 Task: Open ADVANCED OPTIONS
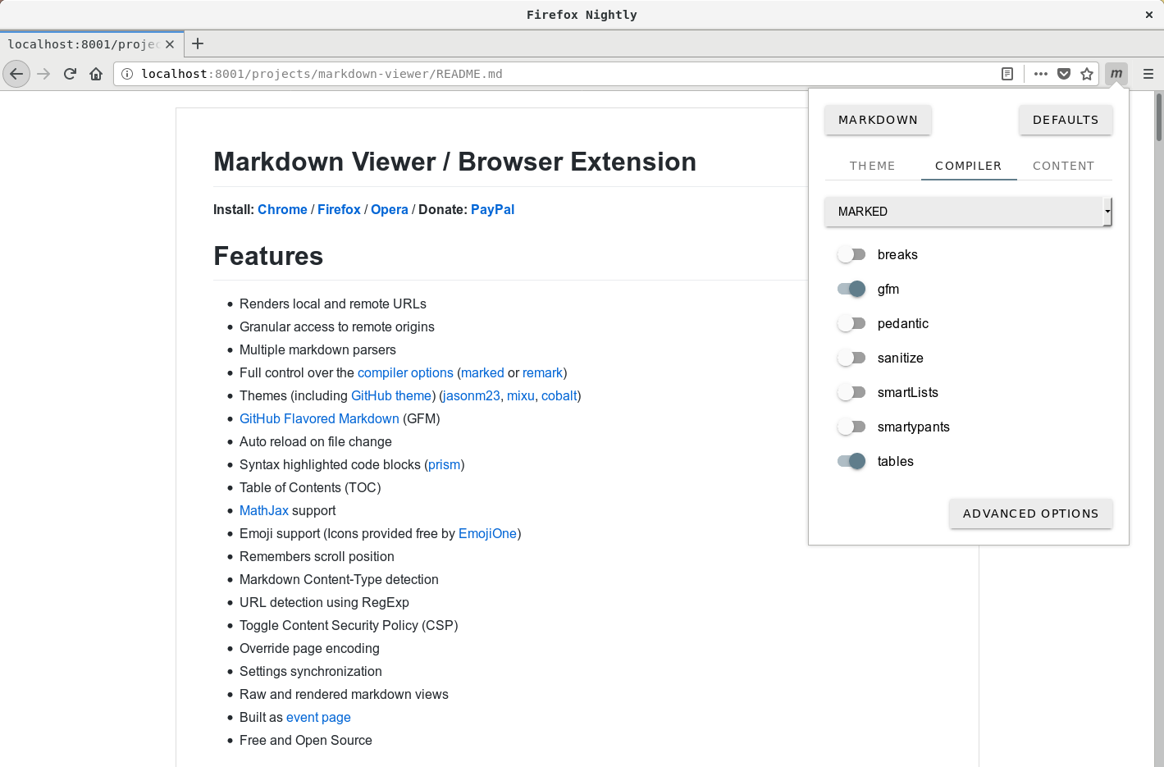click(x=1030, y=514)
